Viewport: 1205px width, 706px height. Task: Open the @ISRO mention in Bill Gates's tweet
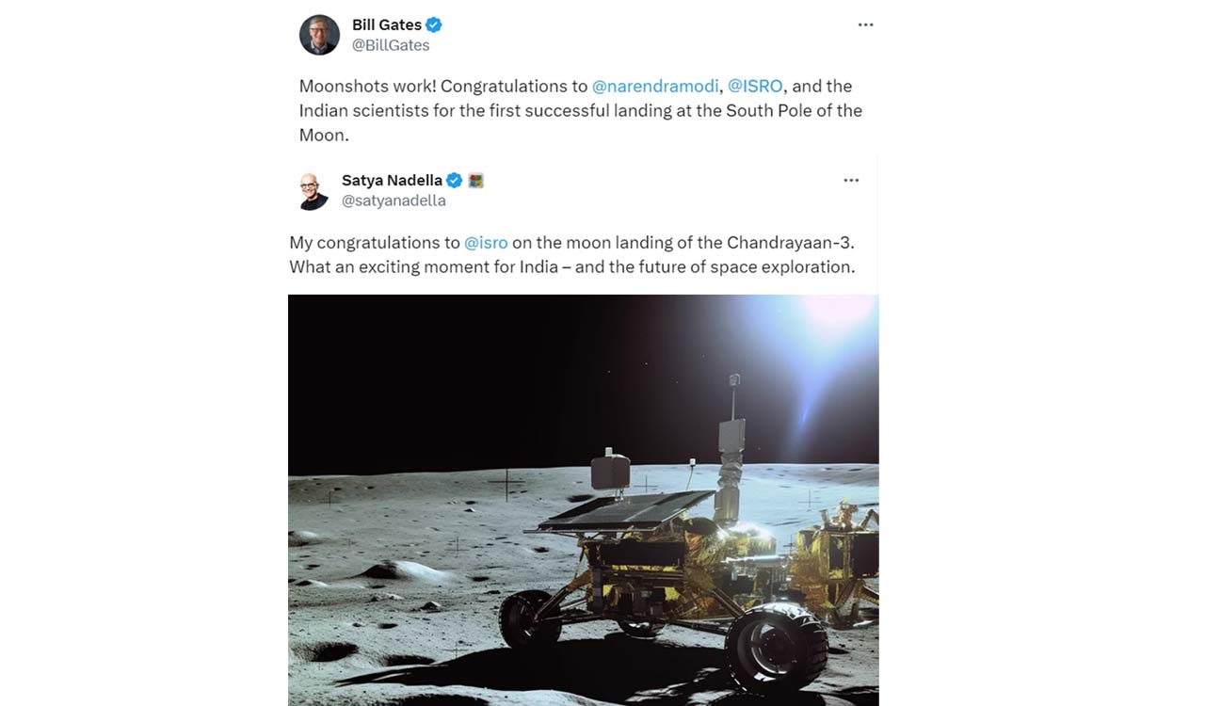(x=755, y=86)
